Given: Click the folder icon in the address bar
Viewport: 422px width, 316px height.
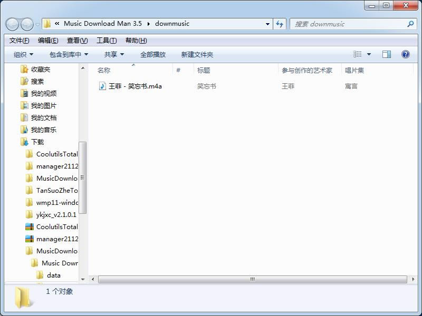Looking at the screenshot, I should point(47,24).
